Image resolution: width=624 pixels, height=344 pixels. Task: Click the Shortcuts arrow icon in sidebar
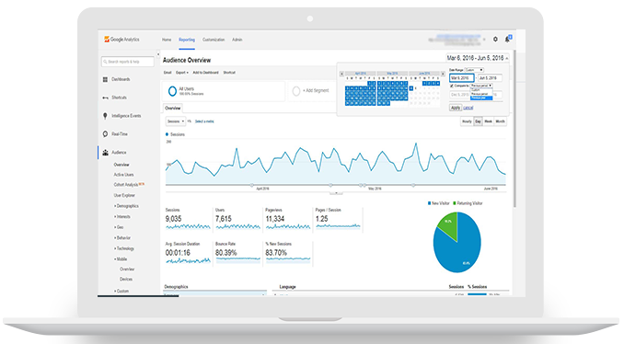coord(105,97)
